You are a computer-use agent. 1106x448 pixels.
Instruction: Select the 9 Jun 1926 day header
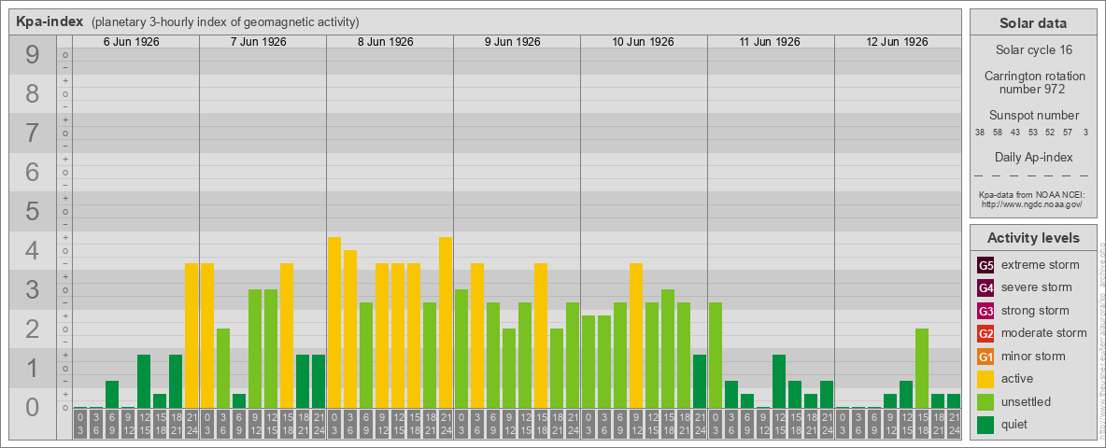point(512,42)
